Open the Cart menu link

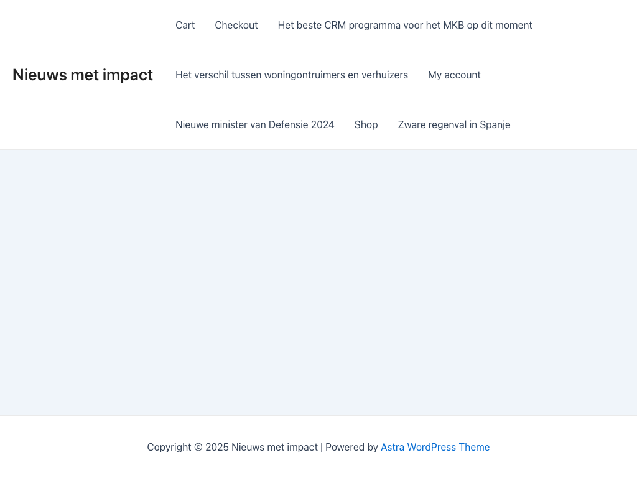point(185,25)
